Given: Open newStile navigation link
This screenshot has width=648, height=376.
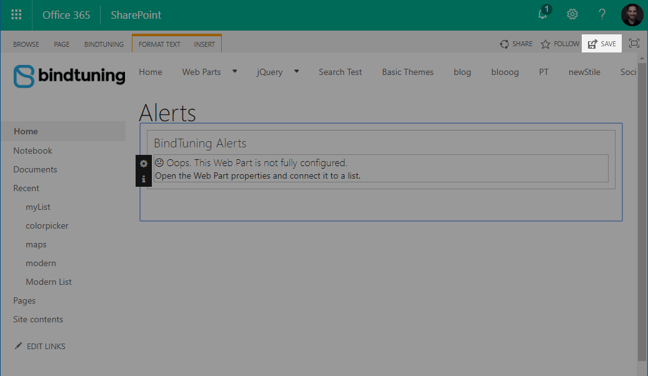Looking at the screenshot, I should pyautogui.click(x=584, y=72).
